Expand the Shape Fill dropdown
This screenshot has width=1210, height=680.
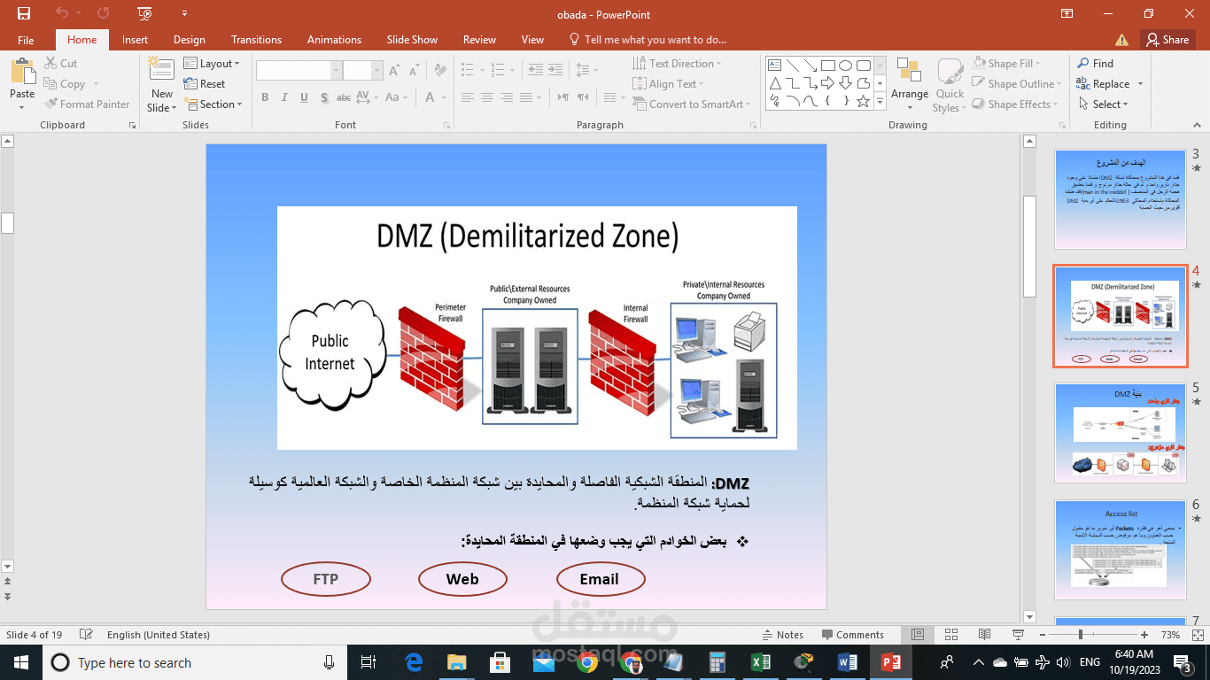pyautogui.click(x=1006, y=64)
